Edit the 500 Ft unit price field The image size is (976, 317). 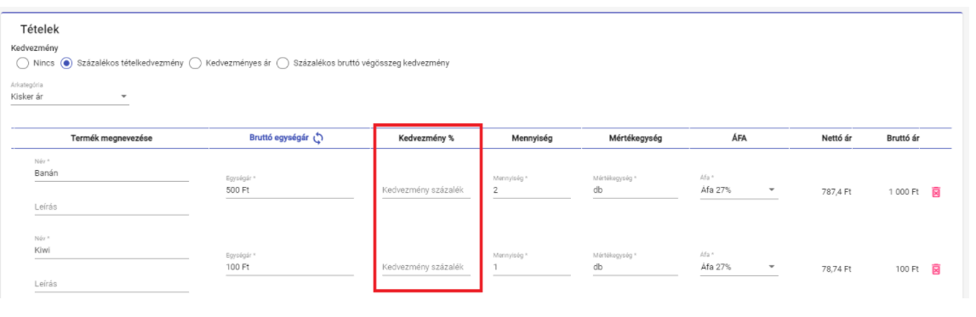(x=289, y=190)
